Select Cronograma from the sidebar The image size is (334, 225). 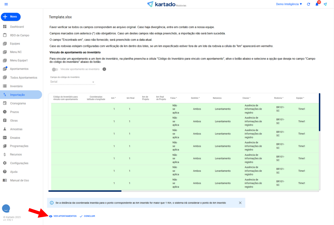pos(18,103)
